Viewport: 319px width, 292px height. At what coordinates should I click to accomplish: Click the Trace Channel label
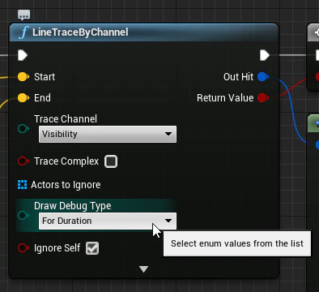coord(66,118)
